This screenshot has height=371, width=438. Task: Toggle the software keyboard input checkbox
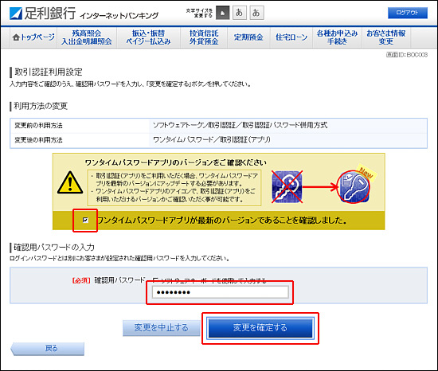(155, 280)
